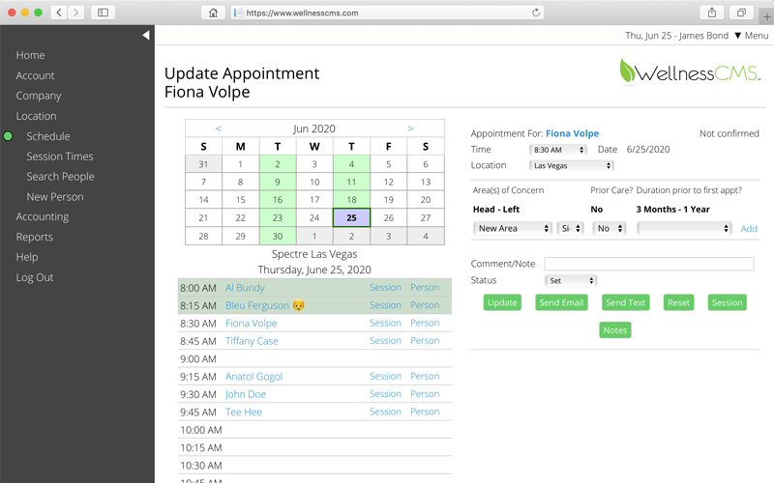Click Session link in John Doe row

click(385, 394)
